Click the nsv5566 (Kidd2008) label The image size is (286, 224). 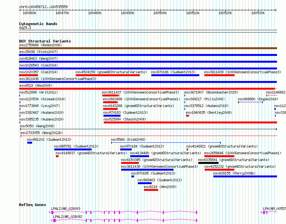(128, 139)
